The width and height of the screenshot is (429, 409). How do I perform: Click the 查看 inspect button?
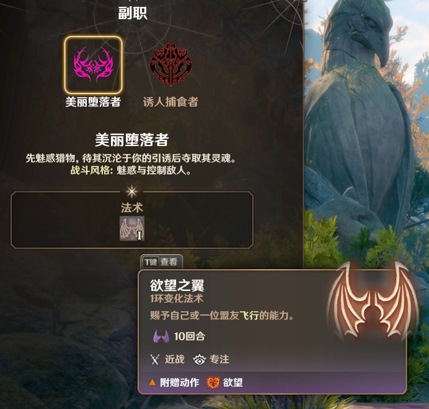click(169, 262)
